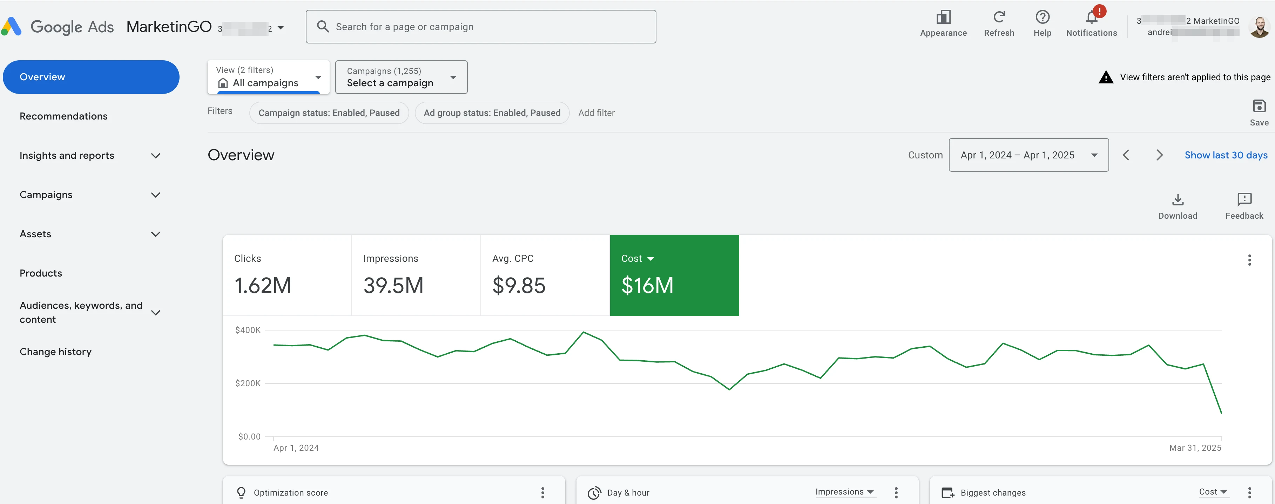Refresh the page data
Viewport: 1275px width, 504px height.
(x=999, y=22)
